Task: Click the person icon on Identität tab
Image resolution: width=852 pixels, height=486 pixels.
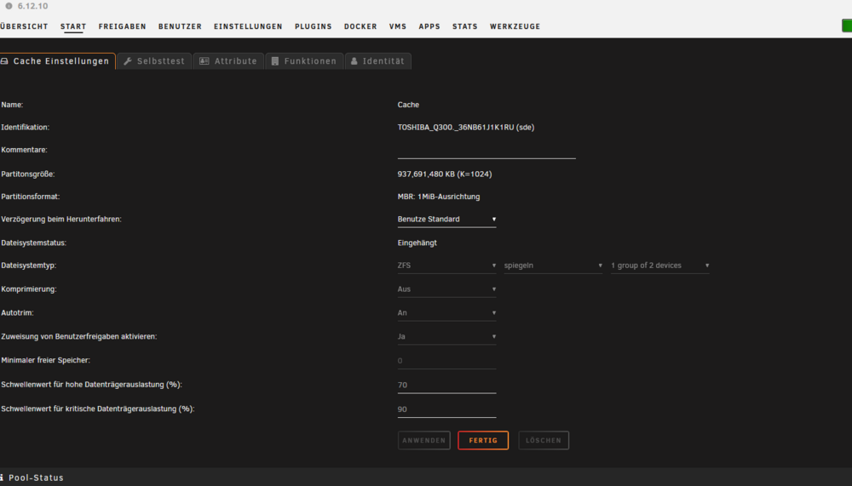Action: (354, 61)
